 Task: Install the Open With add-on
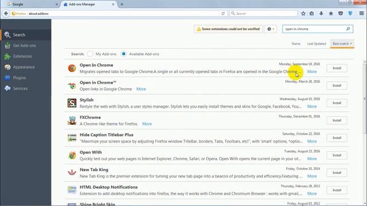tap(337, 155)
